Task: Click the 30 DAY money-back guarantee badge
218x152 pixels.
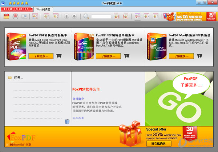Action: coord(190,133)
